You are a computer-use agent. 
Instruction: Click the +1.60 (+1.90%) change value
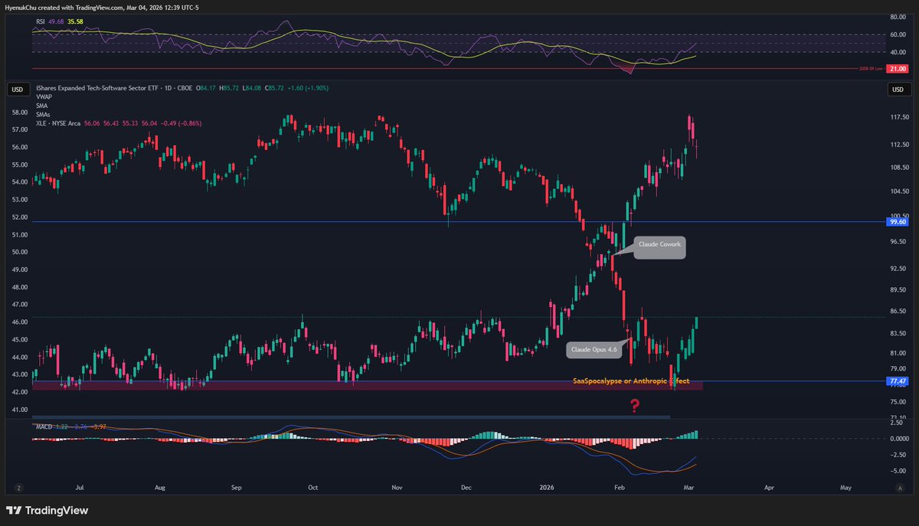click(x=307, y=89)
